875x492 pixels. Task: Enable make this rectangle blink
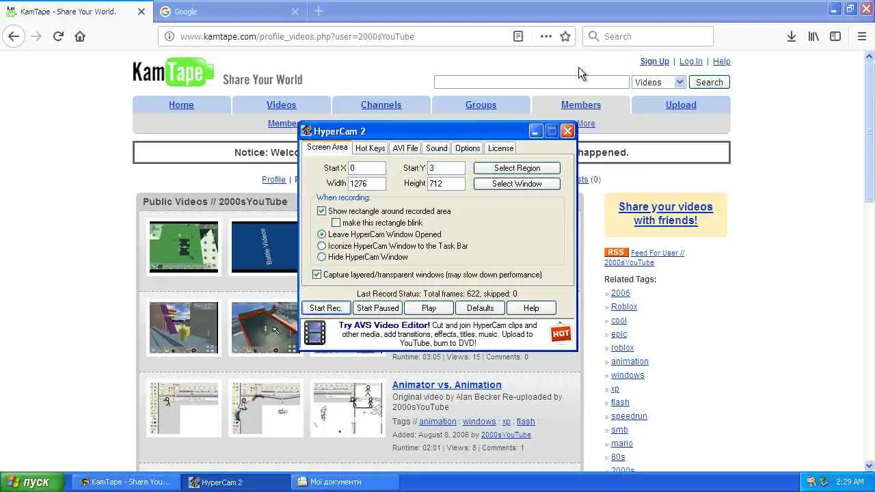[x=336, y=223]
